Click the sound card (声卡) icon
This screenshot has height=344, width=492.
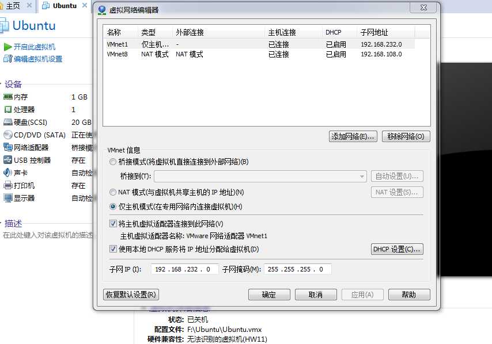(x=7, y=173)
